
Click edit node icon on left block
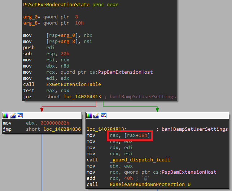(13, 116)
